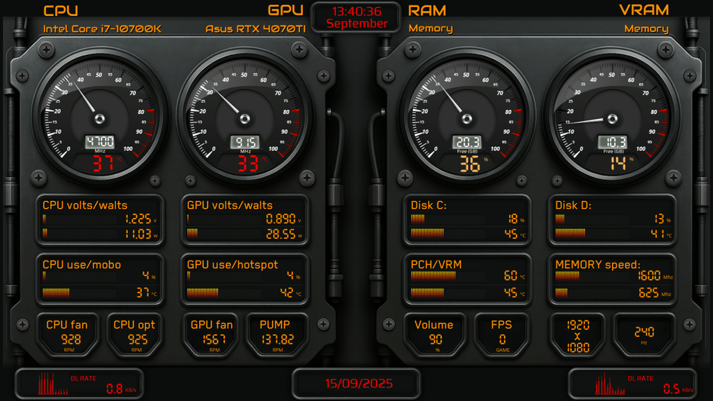This screenshot has height=401, width=713.
Task: Click the PUMP RPM tile
Action: [277, 333]
